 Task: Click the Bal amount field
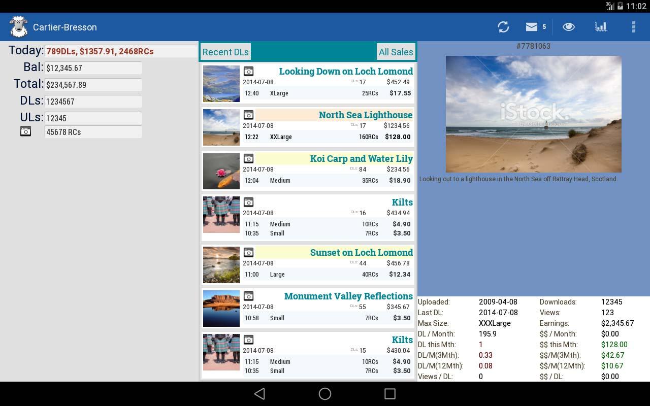coord(93,67)
